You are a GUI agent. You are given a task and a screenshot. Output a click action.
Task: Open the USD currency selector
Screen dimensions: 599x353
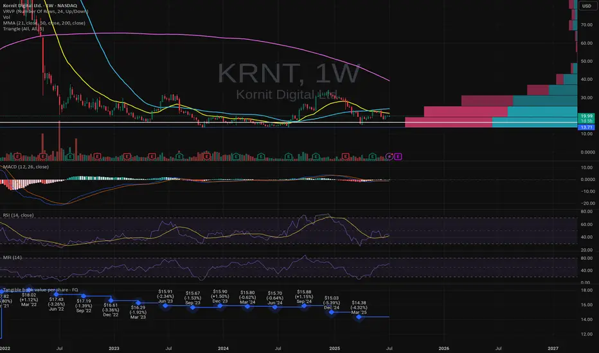(x=586, y=6)
